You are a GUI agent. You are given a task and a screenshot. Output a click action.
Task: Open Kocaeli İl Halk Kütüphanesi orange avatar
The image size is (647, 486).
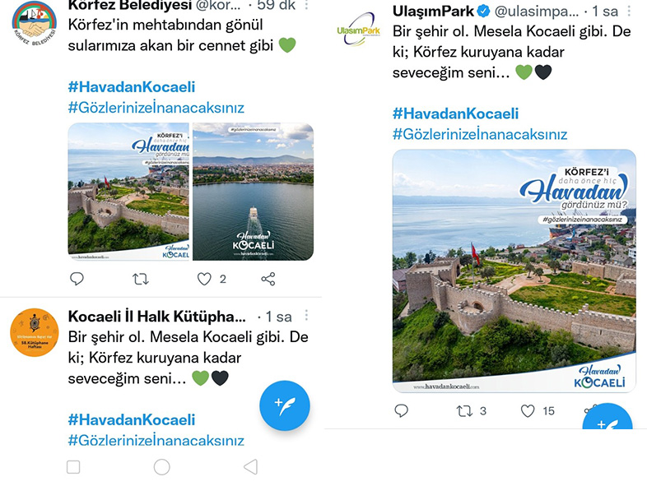(x=35, y=332)
